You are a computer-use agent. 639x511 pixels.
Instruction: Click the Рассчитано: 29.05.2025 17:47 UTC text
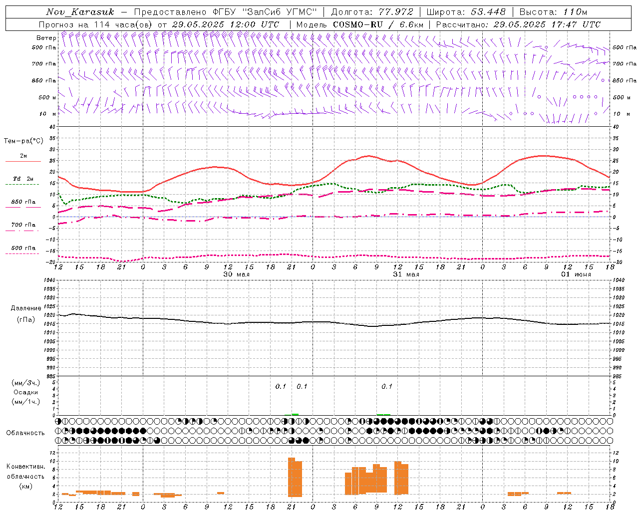[518, 24]
